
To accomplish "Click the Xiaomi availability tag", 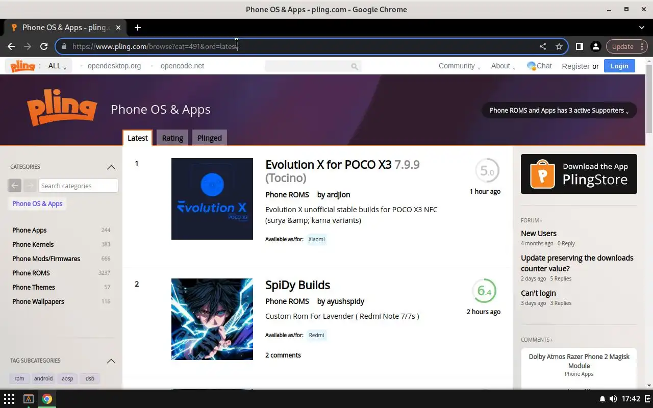I will (x=316, y=239).
